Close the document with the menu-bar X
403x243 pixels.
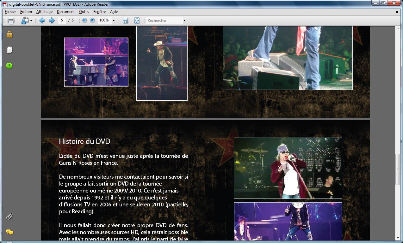tap(397, 12)
